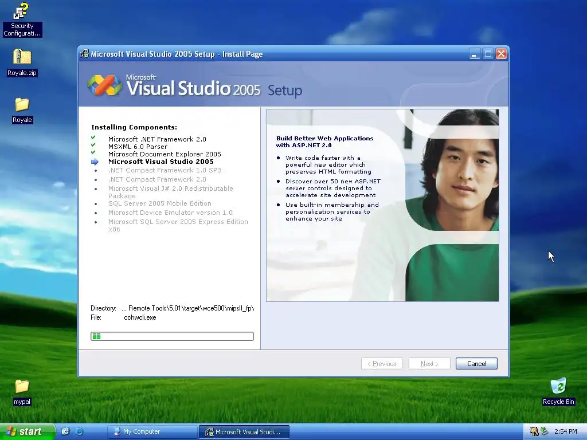The height and width of the screenshot is (440, 587).
Task: Click the 'Use built-in membership' bullet
Action: (332, 212)
